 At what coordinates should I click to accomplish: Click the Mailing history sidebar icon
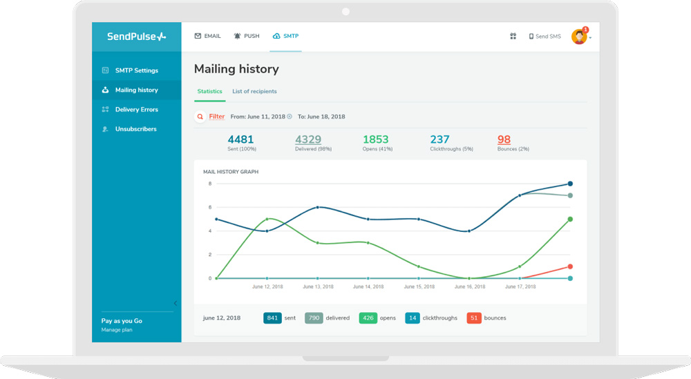click(105, 90)
